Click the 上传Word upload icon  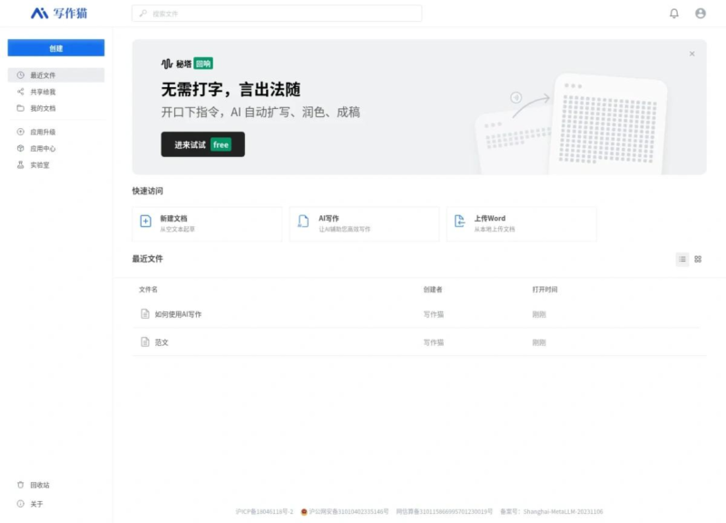point(459,221)
